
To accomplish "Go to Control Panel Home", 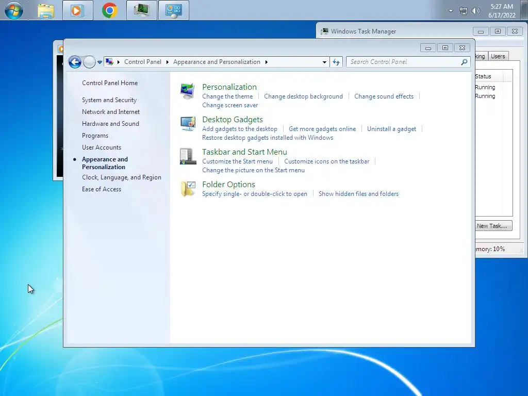I will tap(110, 83).
